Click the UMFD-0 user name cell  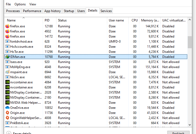tap(115, 42)
